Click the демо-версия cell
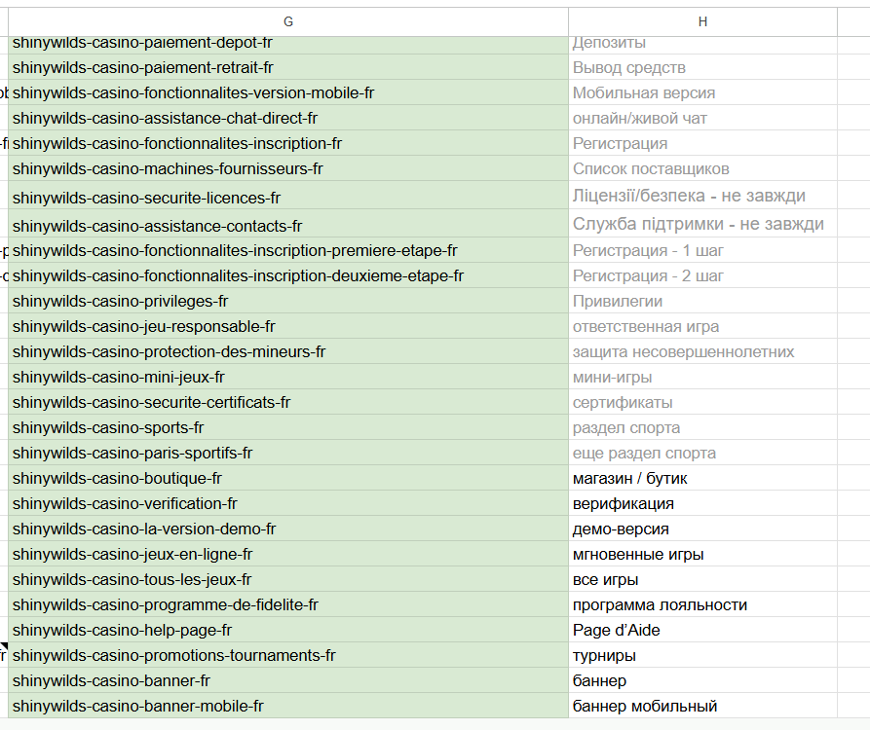The height and width of the screenshot is (730, 870). pyautogui.click(x=702, y=529)
